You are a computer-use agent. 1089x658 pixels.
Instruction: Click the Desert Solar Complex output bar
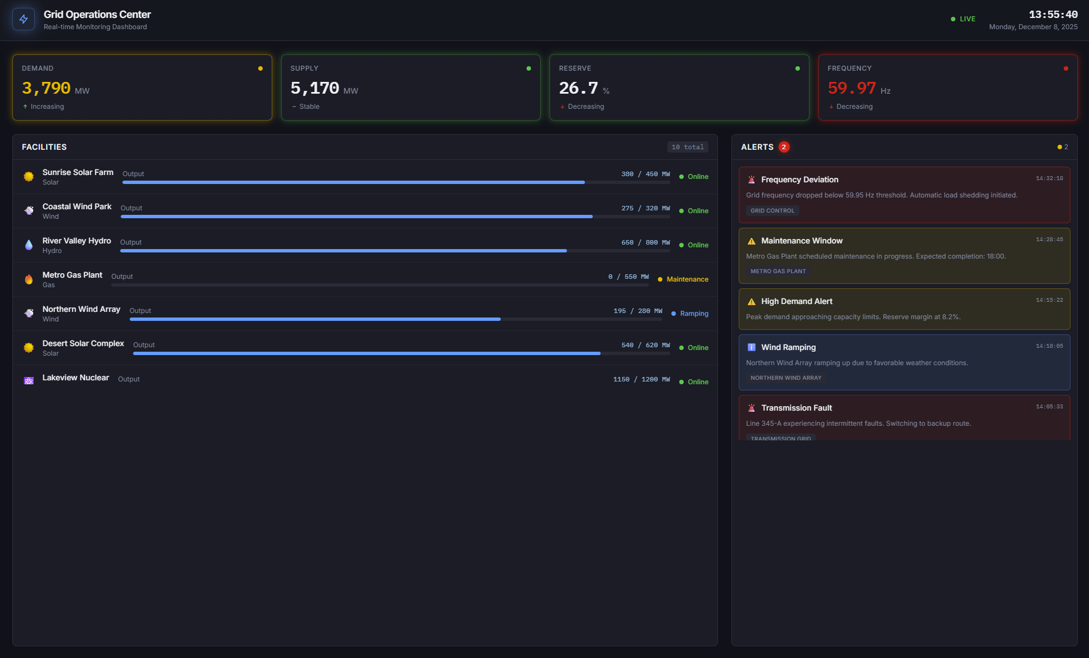401,353
